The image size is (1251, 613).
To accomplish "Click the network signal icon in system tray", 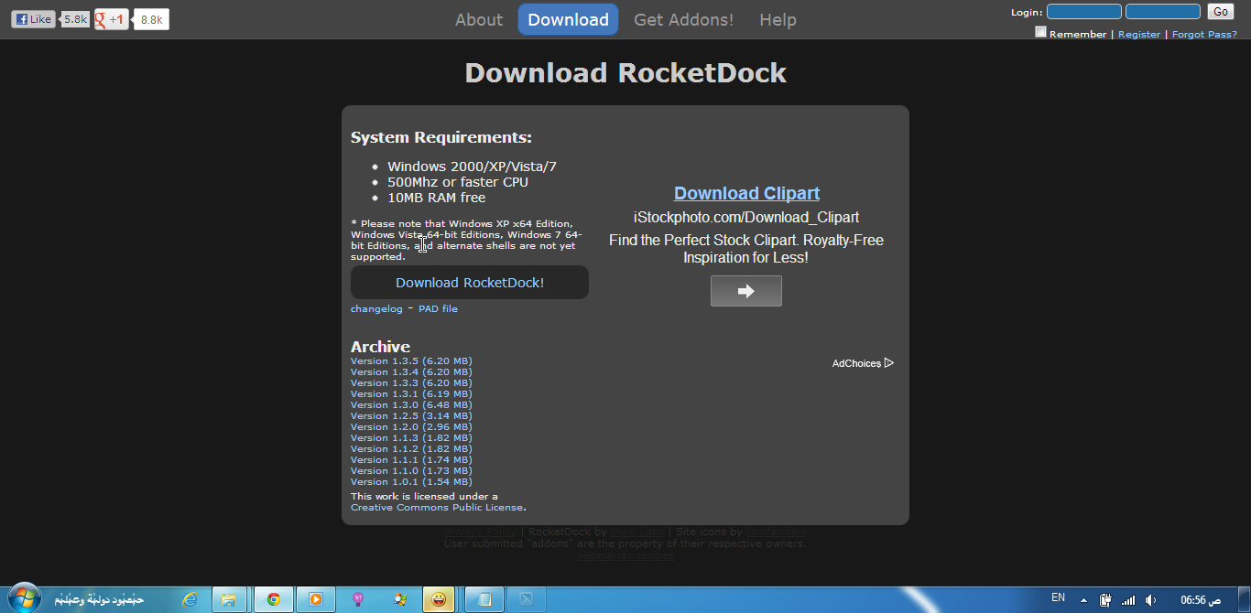I will coord(1128,600).
